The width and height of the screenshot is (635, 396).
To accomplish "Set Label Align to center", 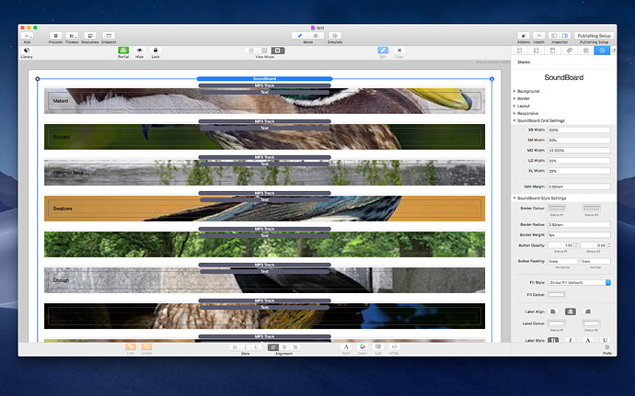I will click(x=571, y=311).
